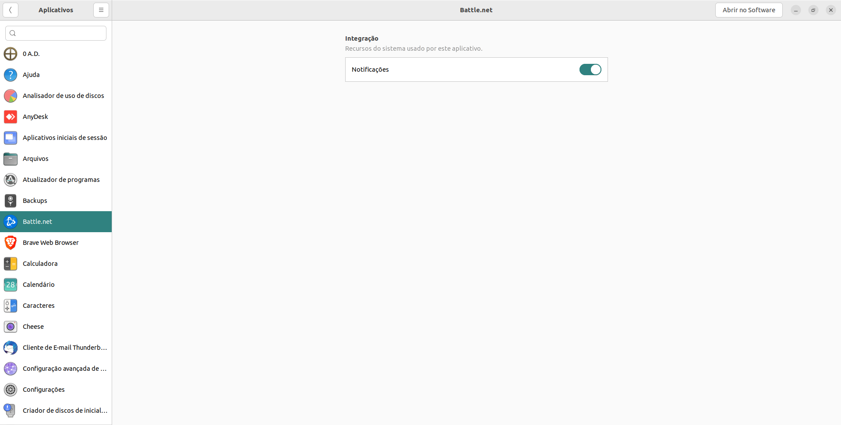
Task: Open the hamburger menu in sidebar header
Action: point(101,10)
